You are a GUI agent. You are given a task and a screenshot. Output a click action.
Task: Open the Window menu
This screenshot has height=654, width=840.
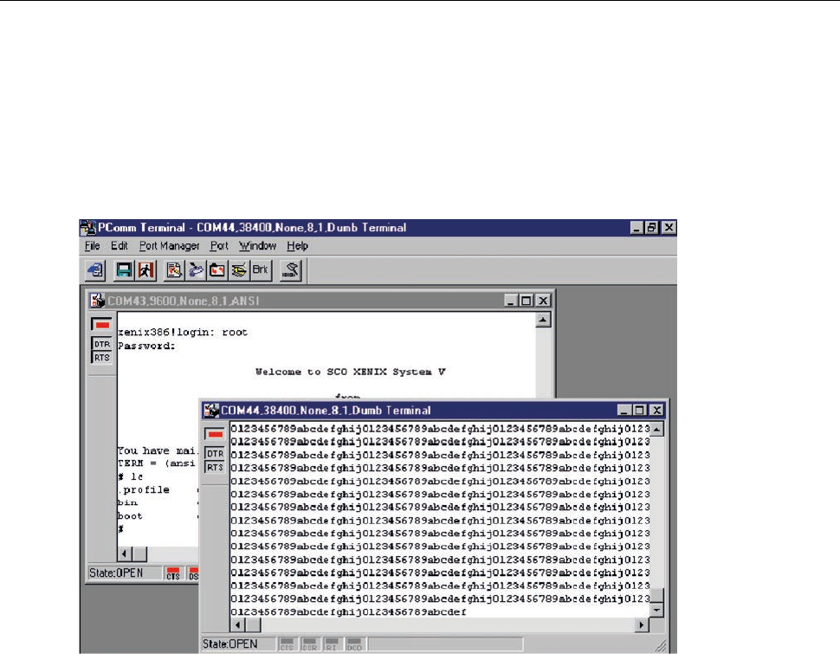pos(257,246)
